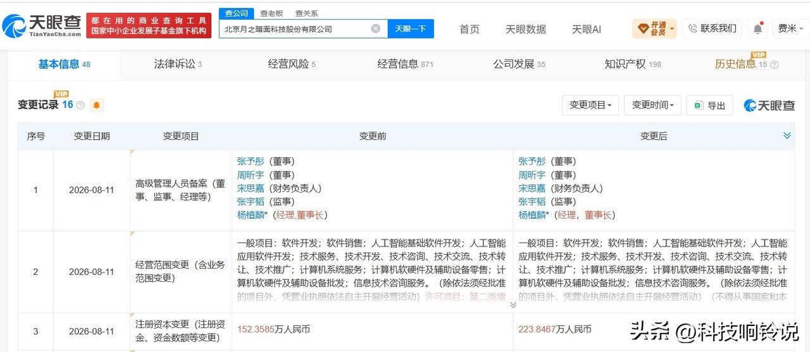The image size is (810, 352).
Task: Switch to the 知识产权 tab
Action: click(x=633, y=64)
